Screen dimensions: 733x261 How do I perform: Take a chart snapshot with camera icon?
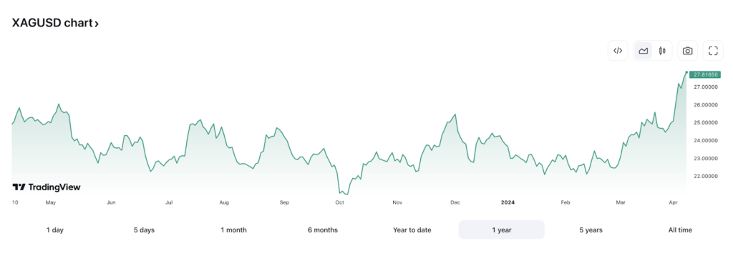[x=687, y=51]
